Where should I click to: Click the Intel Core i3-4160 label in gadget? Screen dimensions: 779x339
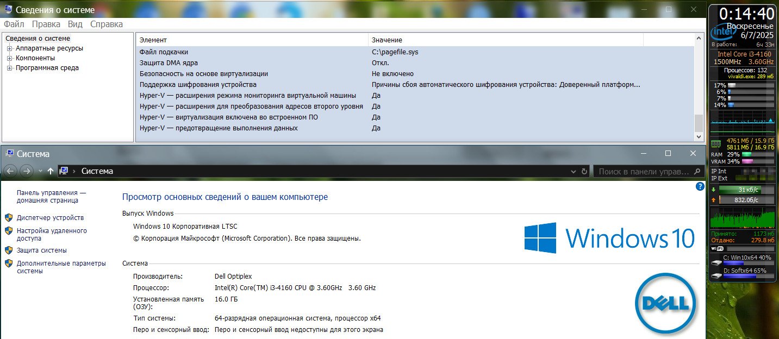pos(744,54)
